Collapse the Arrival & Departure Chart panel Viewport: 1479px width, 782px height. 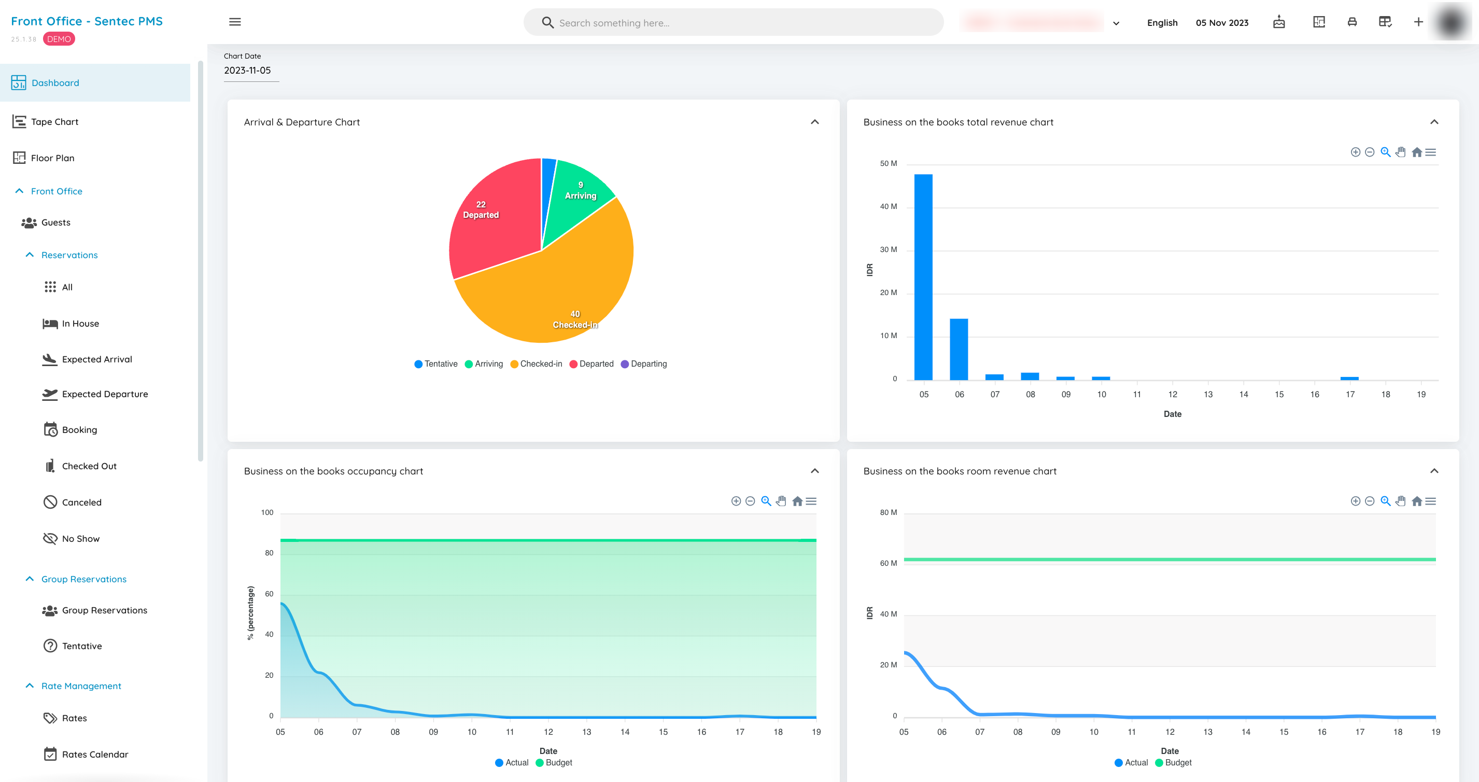(815, 122)
